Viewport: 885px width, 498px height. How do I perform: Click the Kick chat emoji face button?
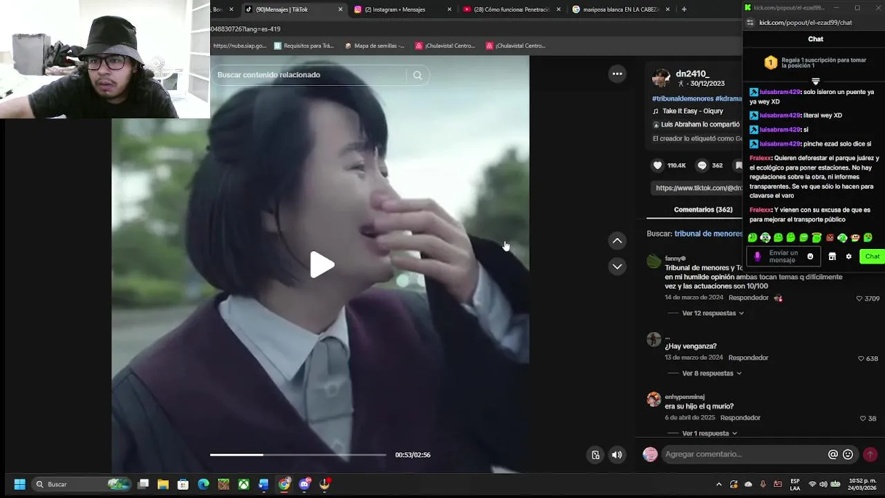pos(810,257)
